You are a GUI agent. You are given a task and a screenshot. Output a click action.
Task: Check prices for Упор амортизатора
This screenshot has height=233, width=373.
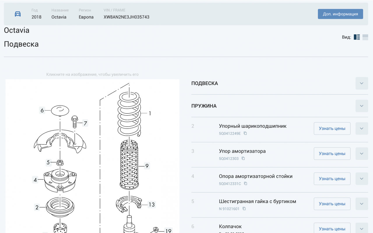[332, 153]
